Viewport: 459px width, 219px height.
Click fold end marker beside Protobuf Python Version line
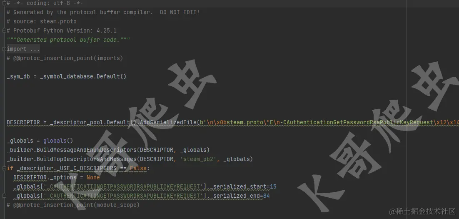coord(4,30)
